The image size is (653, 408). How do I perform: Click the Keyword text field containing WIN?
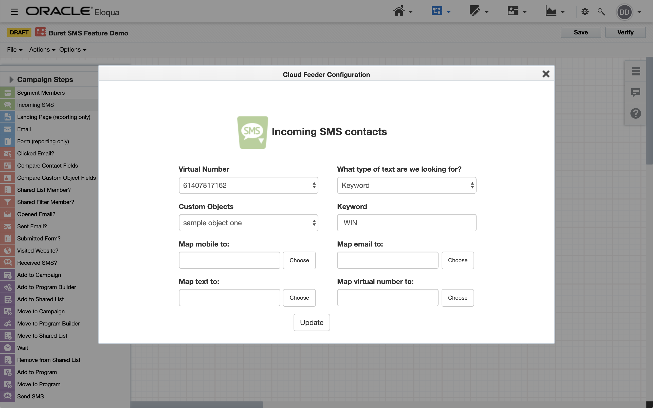click(407, 223)
